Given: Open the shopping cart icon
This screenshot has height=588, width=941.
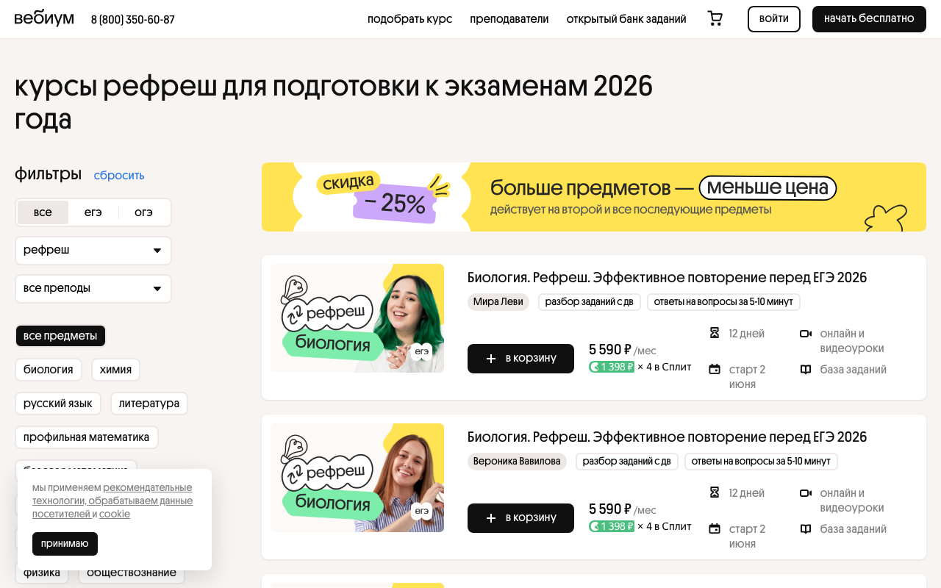Looking at the screenshot, I should click(715, 18).
